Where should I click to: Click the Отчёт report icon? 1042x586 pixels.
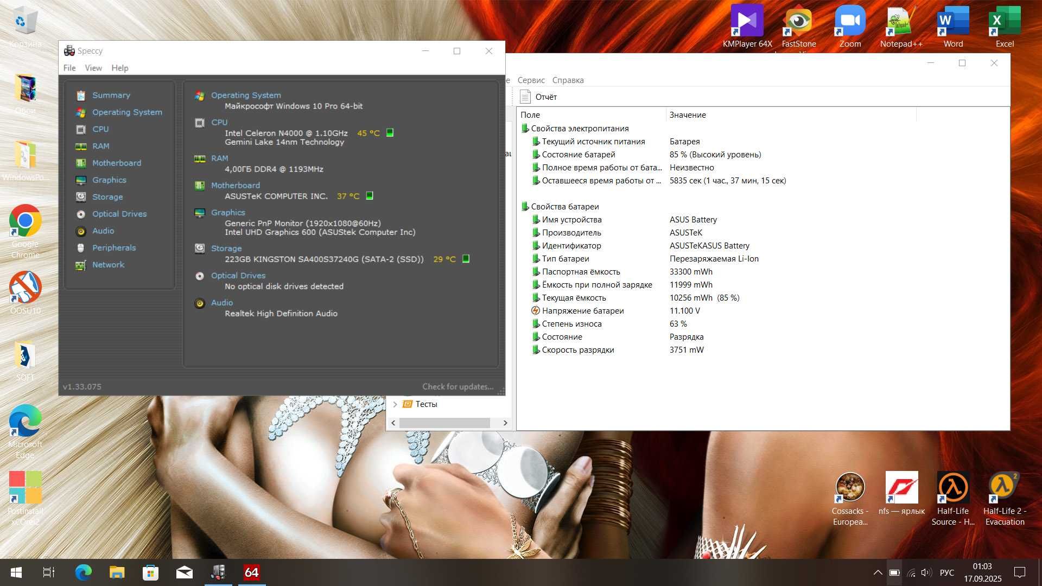[x=525, y=97]
